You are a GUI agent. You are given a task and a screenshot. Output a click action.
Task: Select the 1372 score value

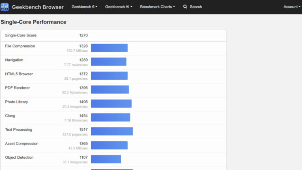pos(84,74)
